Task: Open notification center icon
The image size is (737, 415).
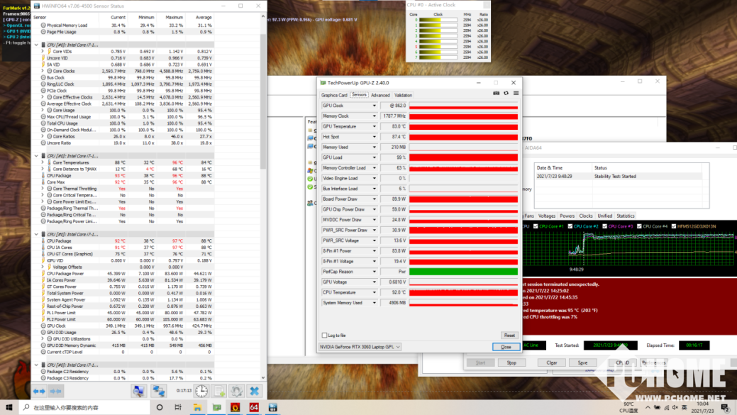Action: pyautogui.click(x=725, y=407)
